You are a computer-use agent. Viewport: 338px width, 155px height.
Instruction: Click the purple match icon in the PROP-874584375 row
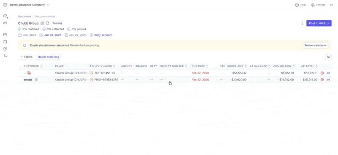pos(329,80)
